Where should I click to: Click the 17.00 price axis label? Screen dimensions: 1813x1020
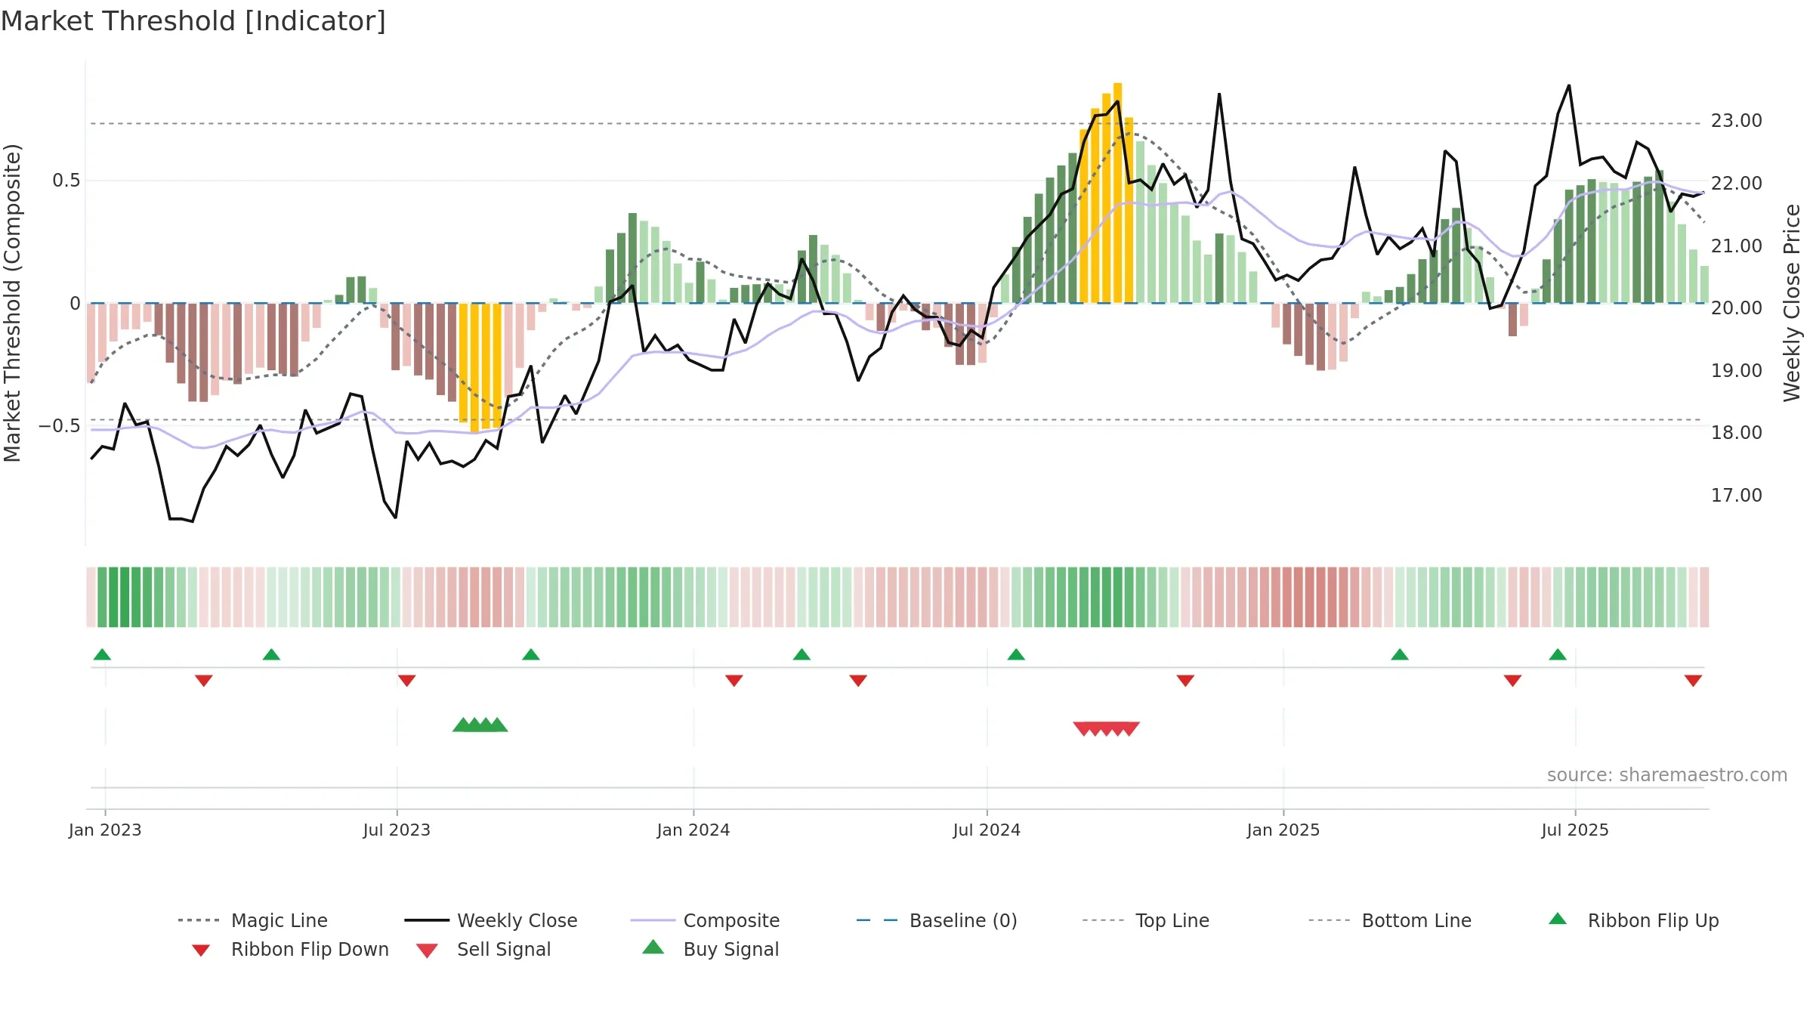pos(1736,496)
